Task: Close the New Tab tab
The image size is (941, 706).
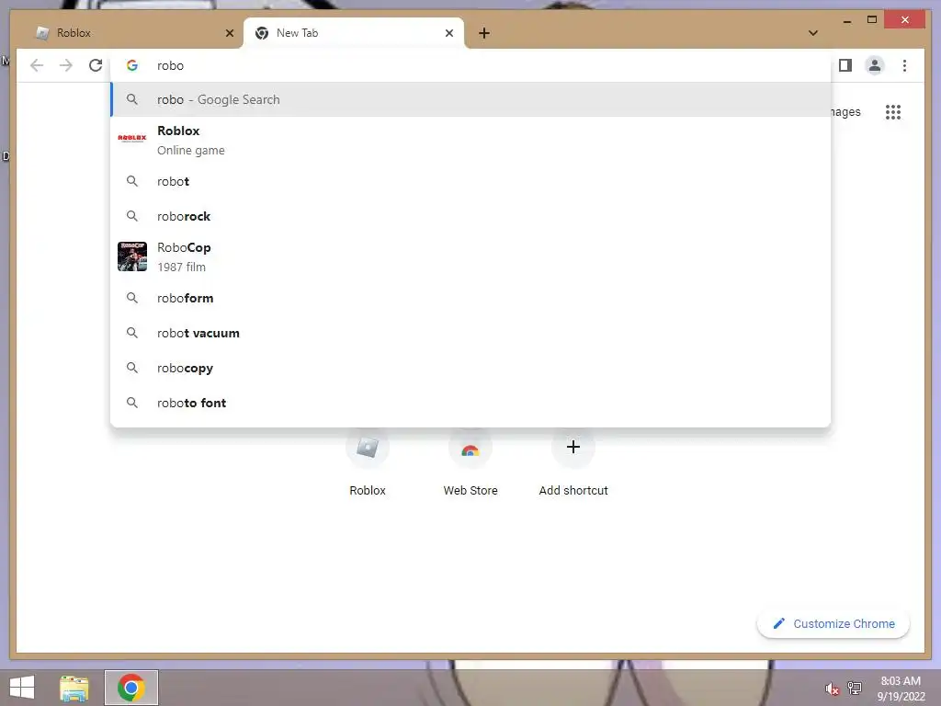Action: click(448, 33)
